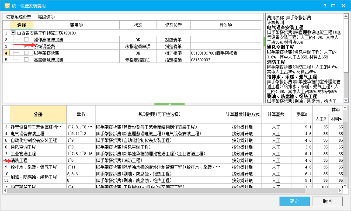Close the 统一设置安装费用 dialog
This screenshot has height=211, width=351.
pos(343,6)
